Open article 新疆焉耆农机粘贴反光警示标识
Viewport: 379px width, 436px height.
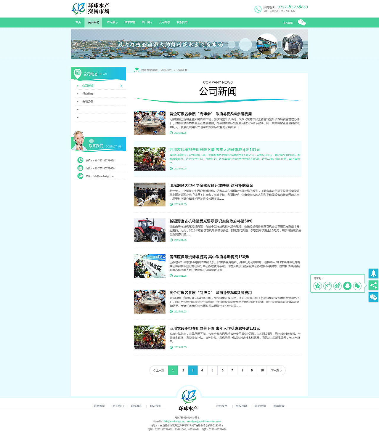[211, 221]
